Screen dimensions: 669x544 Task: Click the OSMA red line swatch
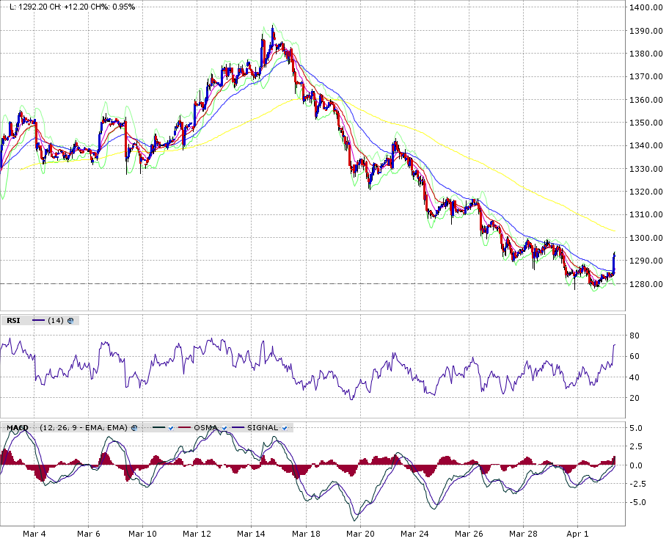pos(185,428)
